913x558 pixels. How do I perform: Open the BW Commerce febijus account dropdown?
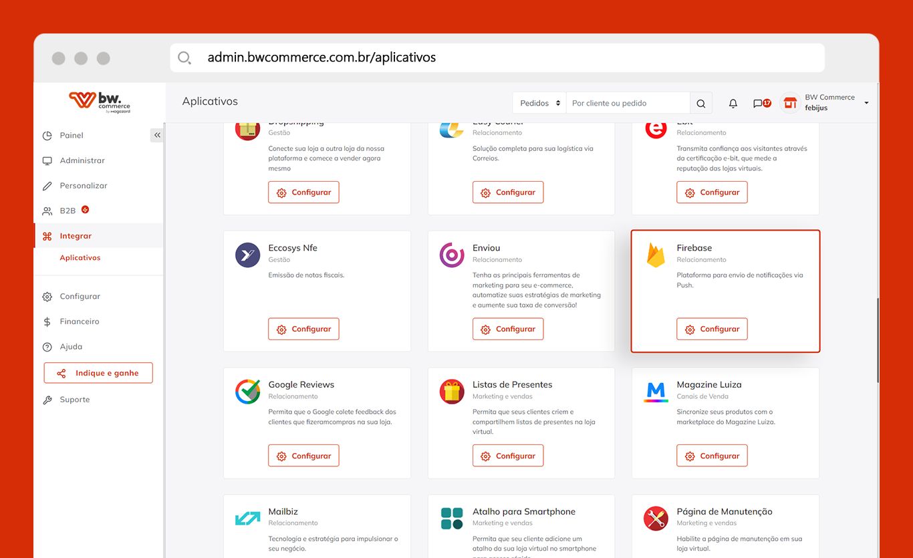tap(825, 103)
